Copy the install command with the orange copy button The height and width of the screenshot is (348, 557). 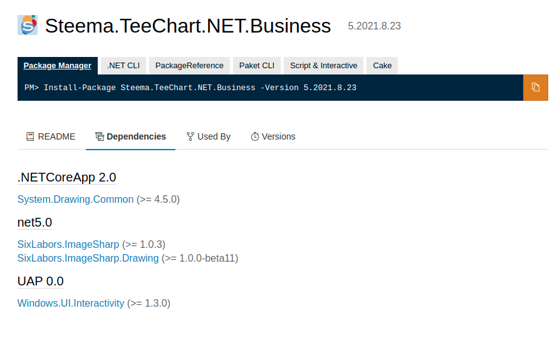535,88
